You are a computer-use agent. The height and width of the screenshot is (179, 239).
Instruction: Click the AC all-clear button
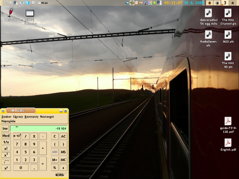[x=63, y=137]
